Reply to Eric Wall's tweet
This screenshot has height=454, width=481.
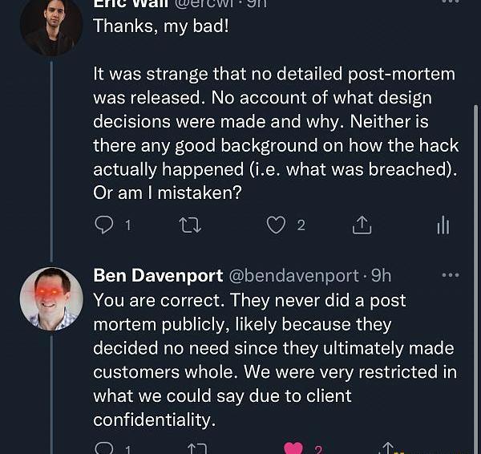tap(104, 225)
